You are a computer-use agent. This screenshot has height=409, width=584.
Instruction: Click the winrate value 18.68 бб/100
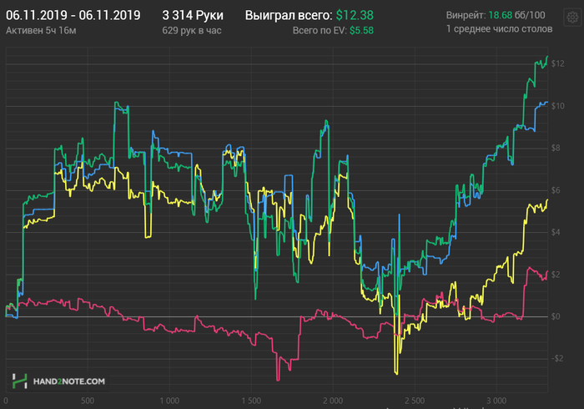pos(516,15)
